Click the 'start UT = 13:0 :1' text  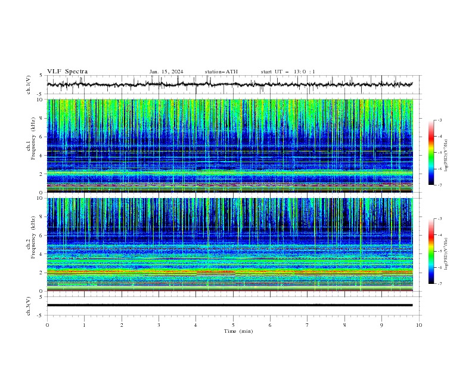click(288, 72)
